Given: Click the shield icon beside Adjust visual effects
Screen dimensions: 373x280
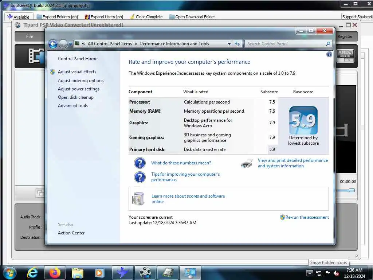Looking at the screenshot, I should [x=52, y=72].
